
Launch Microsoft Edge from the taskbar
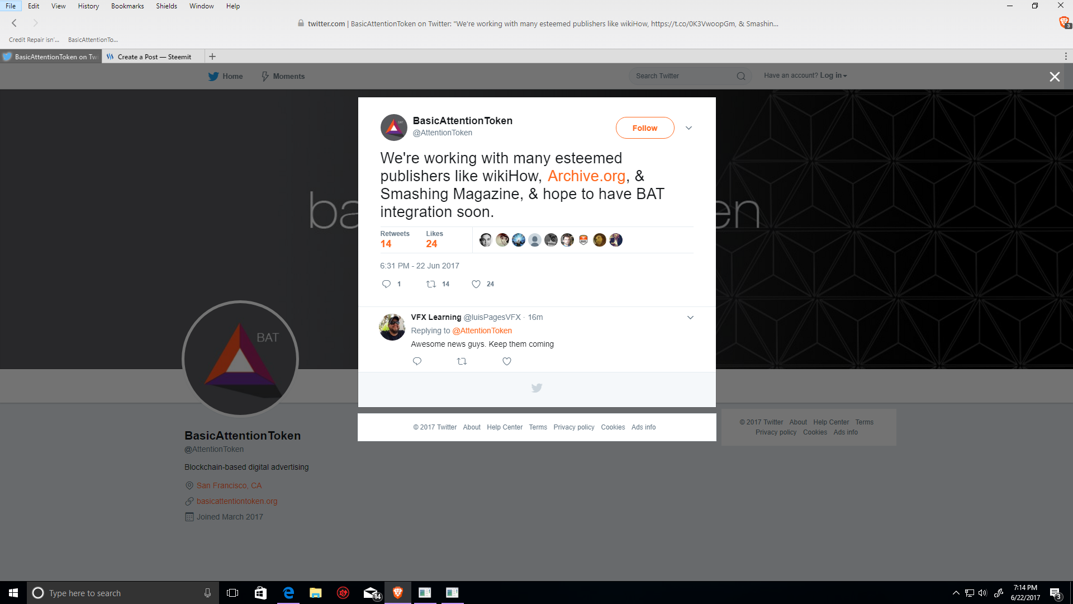click(288, 593)
